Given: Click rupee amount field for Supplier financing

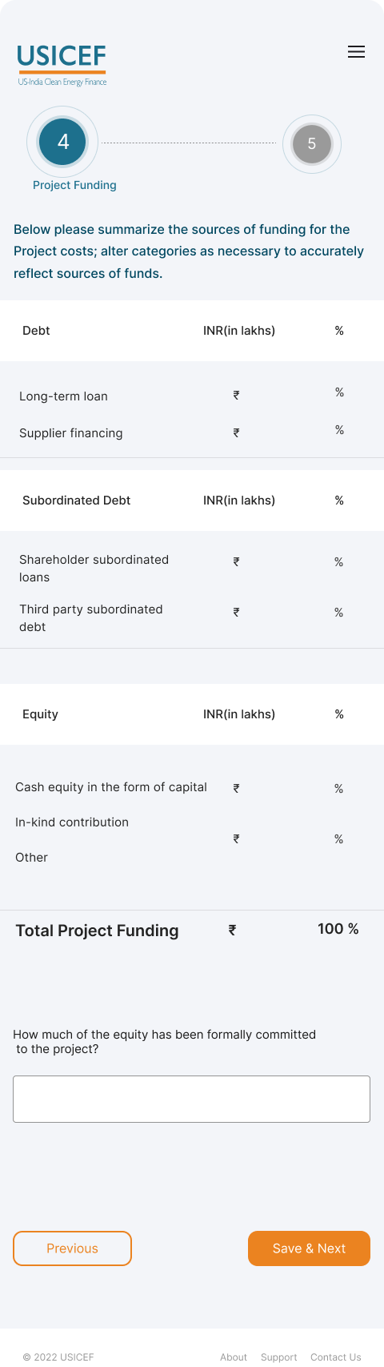Looking at the screenshot, I should click(x=236, y=433).
